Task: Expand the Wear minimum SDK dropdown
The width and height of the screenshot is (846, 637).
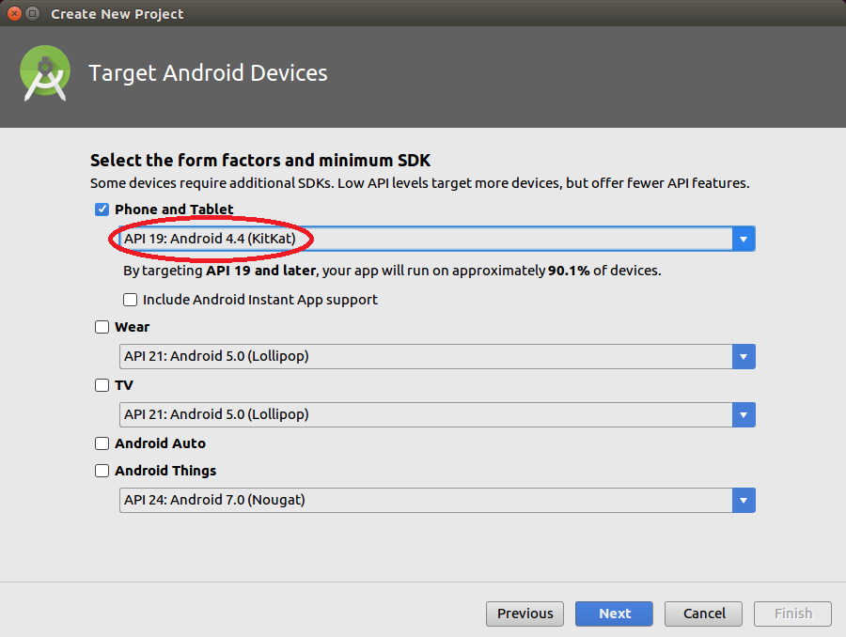Action: [744, 357]
